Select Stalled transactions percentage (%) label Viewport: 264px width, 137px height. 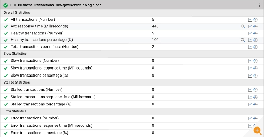coord(41,104)
